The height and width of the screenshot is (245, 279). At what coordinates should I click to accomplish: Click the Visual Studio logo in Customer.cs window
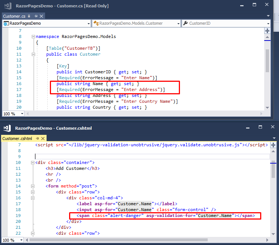[8, 6]
